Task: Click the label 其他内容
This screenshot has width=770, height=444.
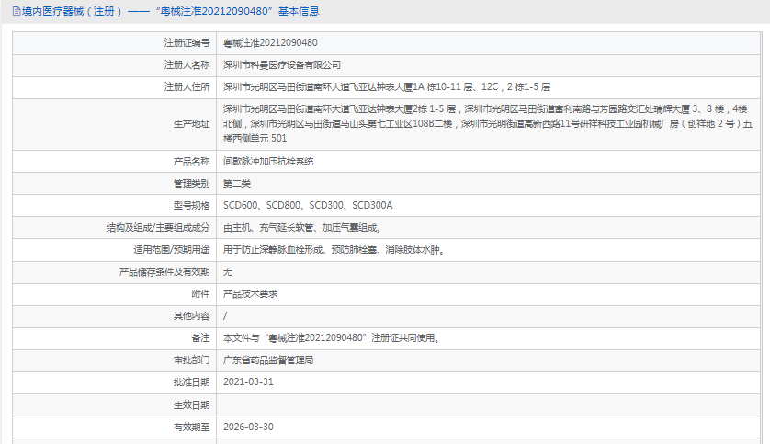Action: click(x=191, y=316)
